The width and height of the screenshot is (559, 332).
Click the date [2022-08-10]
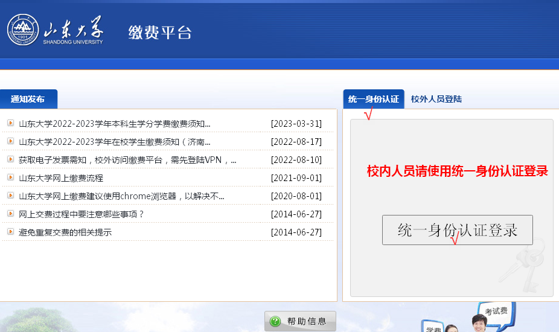[x=296, y=160]
